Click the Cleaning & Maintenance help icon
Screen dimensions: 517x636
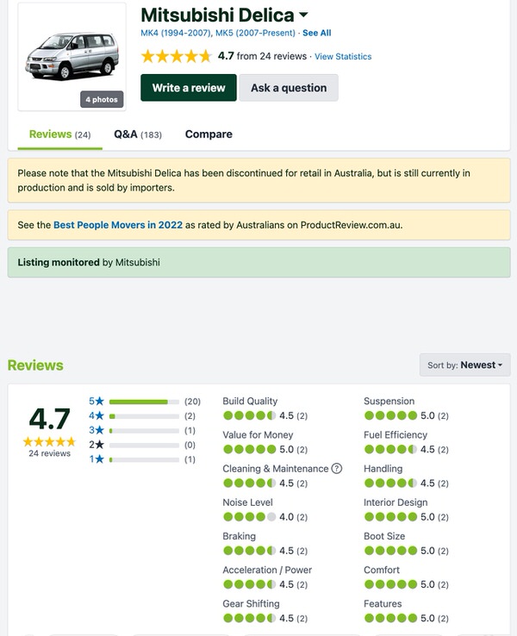tap(337, 469)
